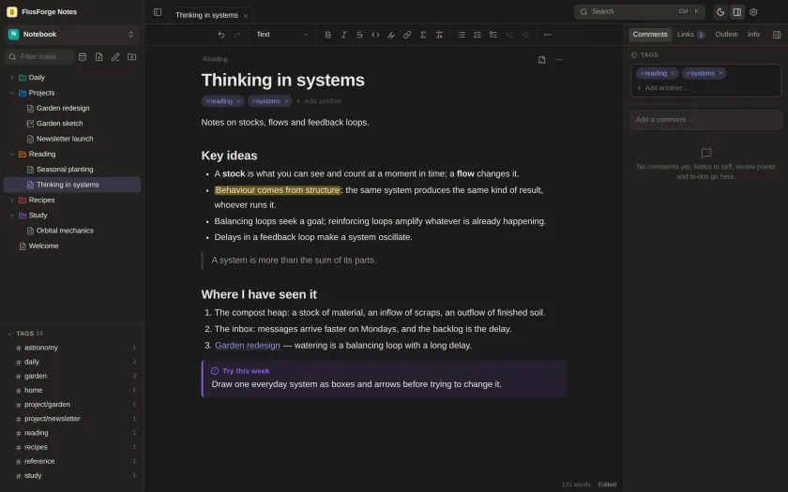Open the note export icon beside the title
The width and height of the screenshot is (788, 492).
[x=541, y=60]
